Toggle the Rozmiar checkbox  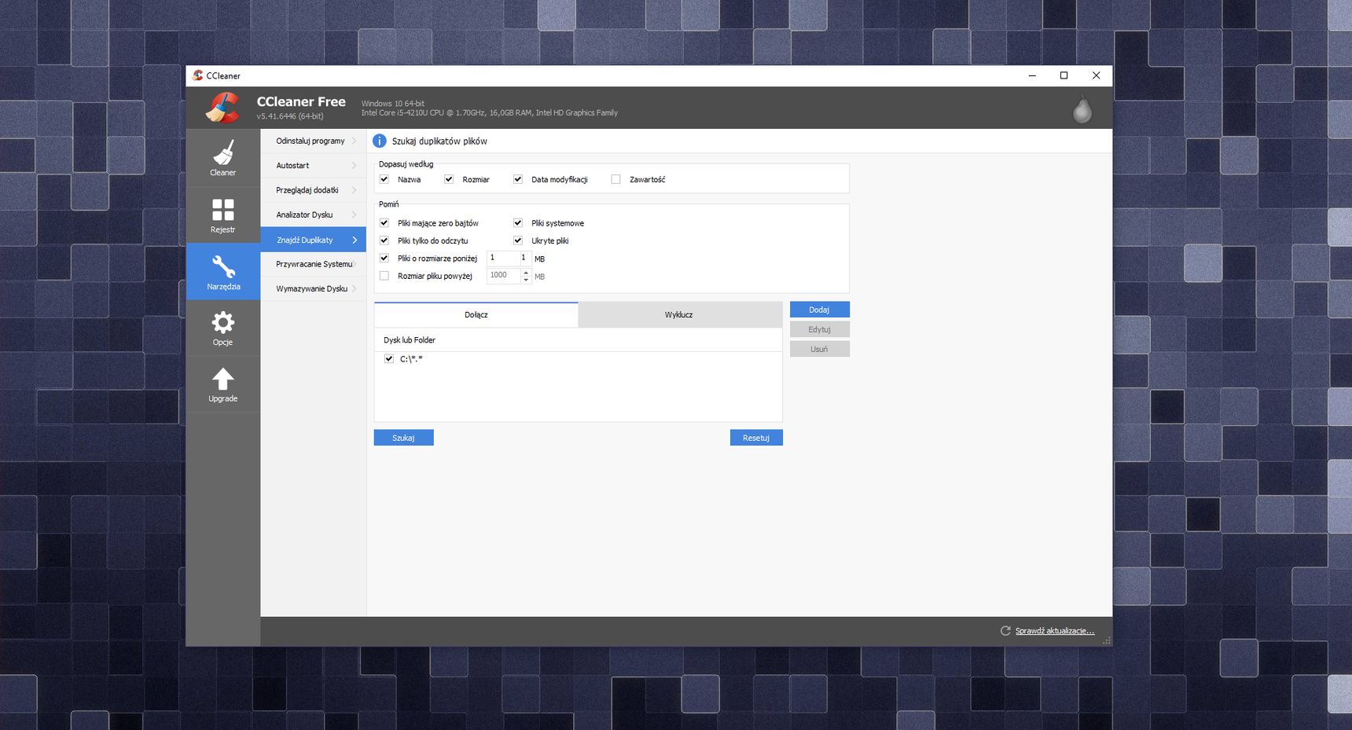(449, 179)
